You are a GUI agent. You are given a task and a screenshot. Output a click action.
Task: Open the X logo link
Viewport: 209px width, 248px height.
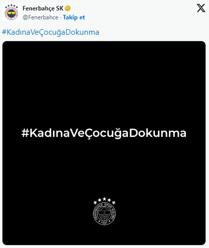coord(201,8)
